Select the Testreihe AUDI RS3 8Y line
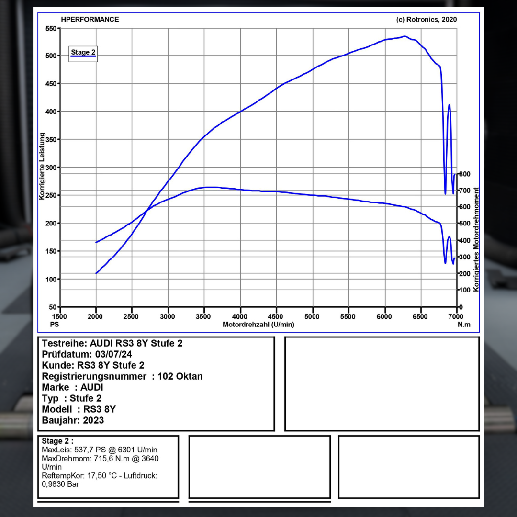Screen dimensions: 517x517 click(112, 343)
